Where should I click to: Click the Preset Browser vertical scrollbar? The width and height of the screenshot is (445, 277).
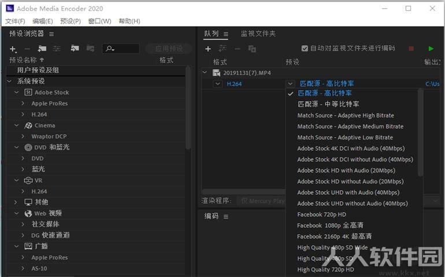188,108
